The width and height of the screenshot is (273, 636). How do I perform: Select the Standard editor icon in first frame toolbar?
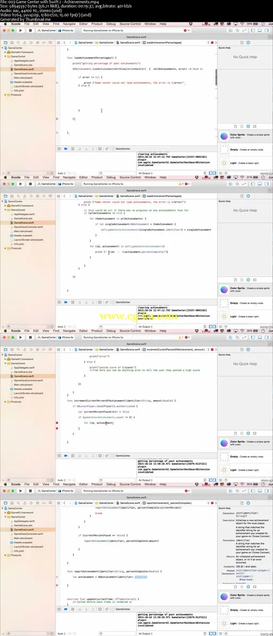[x=231, y=30]
